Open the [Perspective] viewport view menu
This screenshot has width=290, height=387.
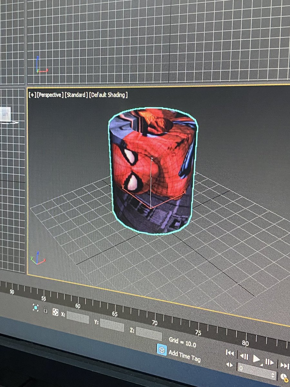click(50, 95)
